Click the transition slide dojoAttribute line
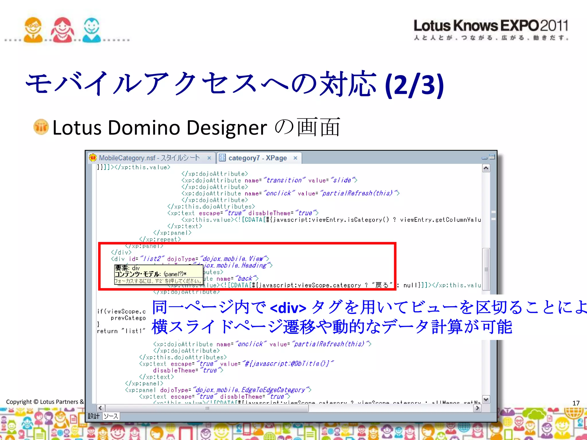The width and height of the screenshot is (587, 440). (x=269, y=180)
